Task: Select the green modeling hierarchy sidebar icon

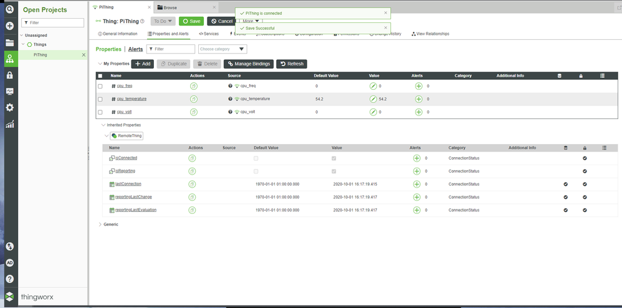Action: (10, 59)
